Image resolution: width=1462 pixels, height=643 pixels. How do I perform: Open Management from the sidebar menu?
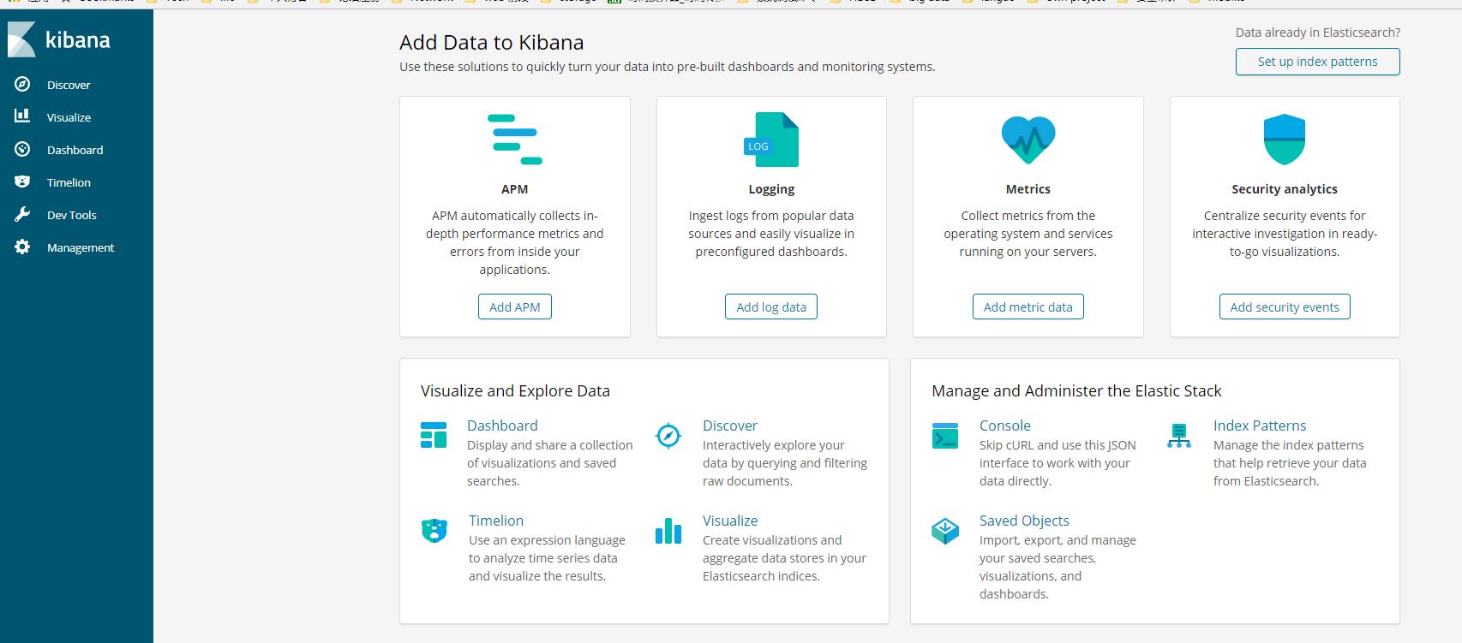[81, 247]
